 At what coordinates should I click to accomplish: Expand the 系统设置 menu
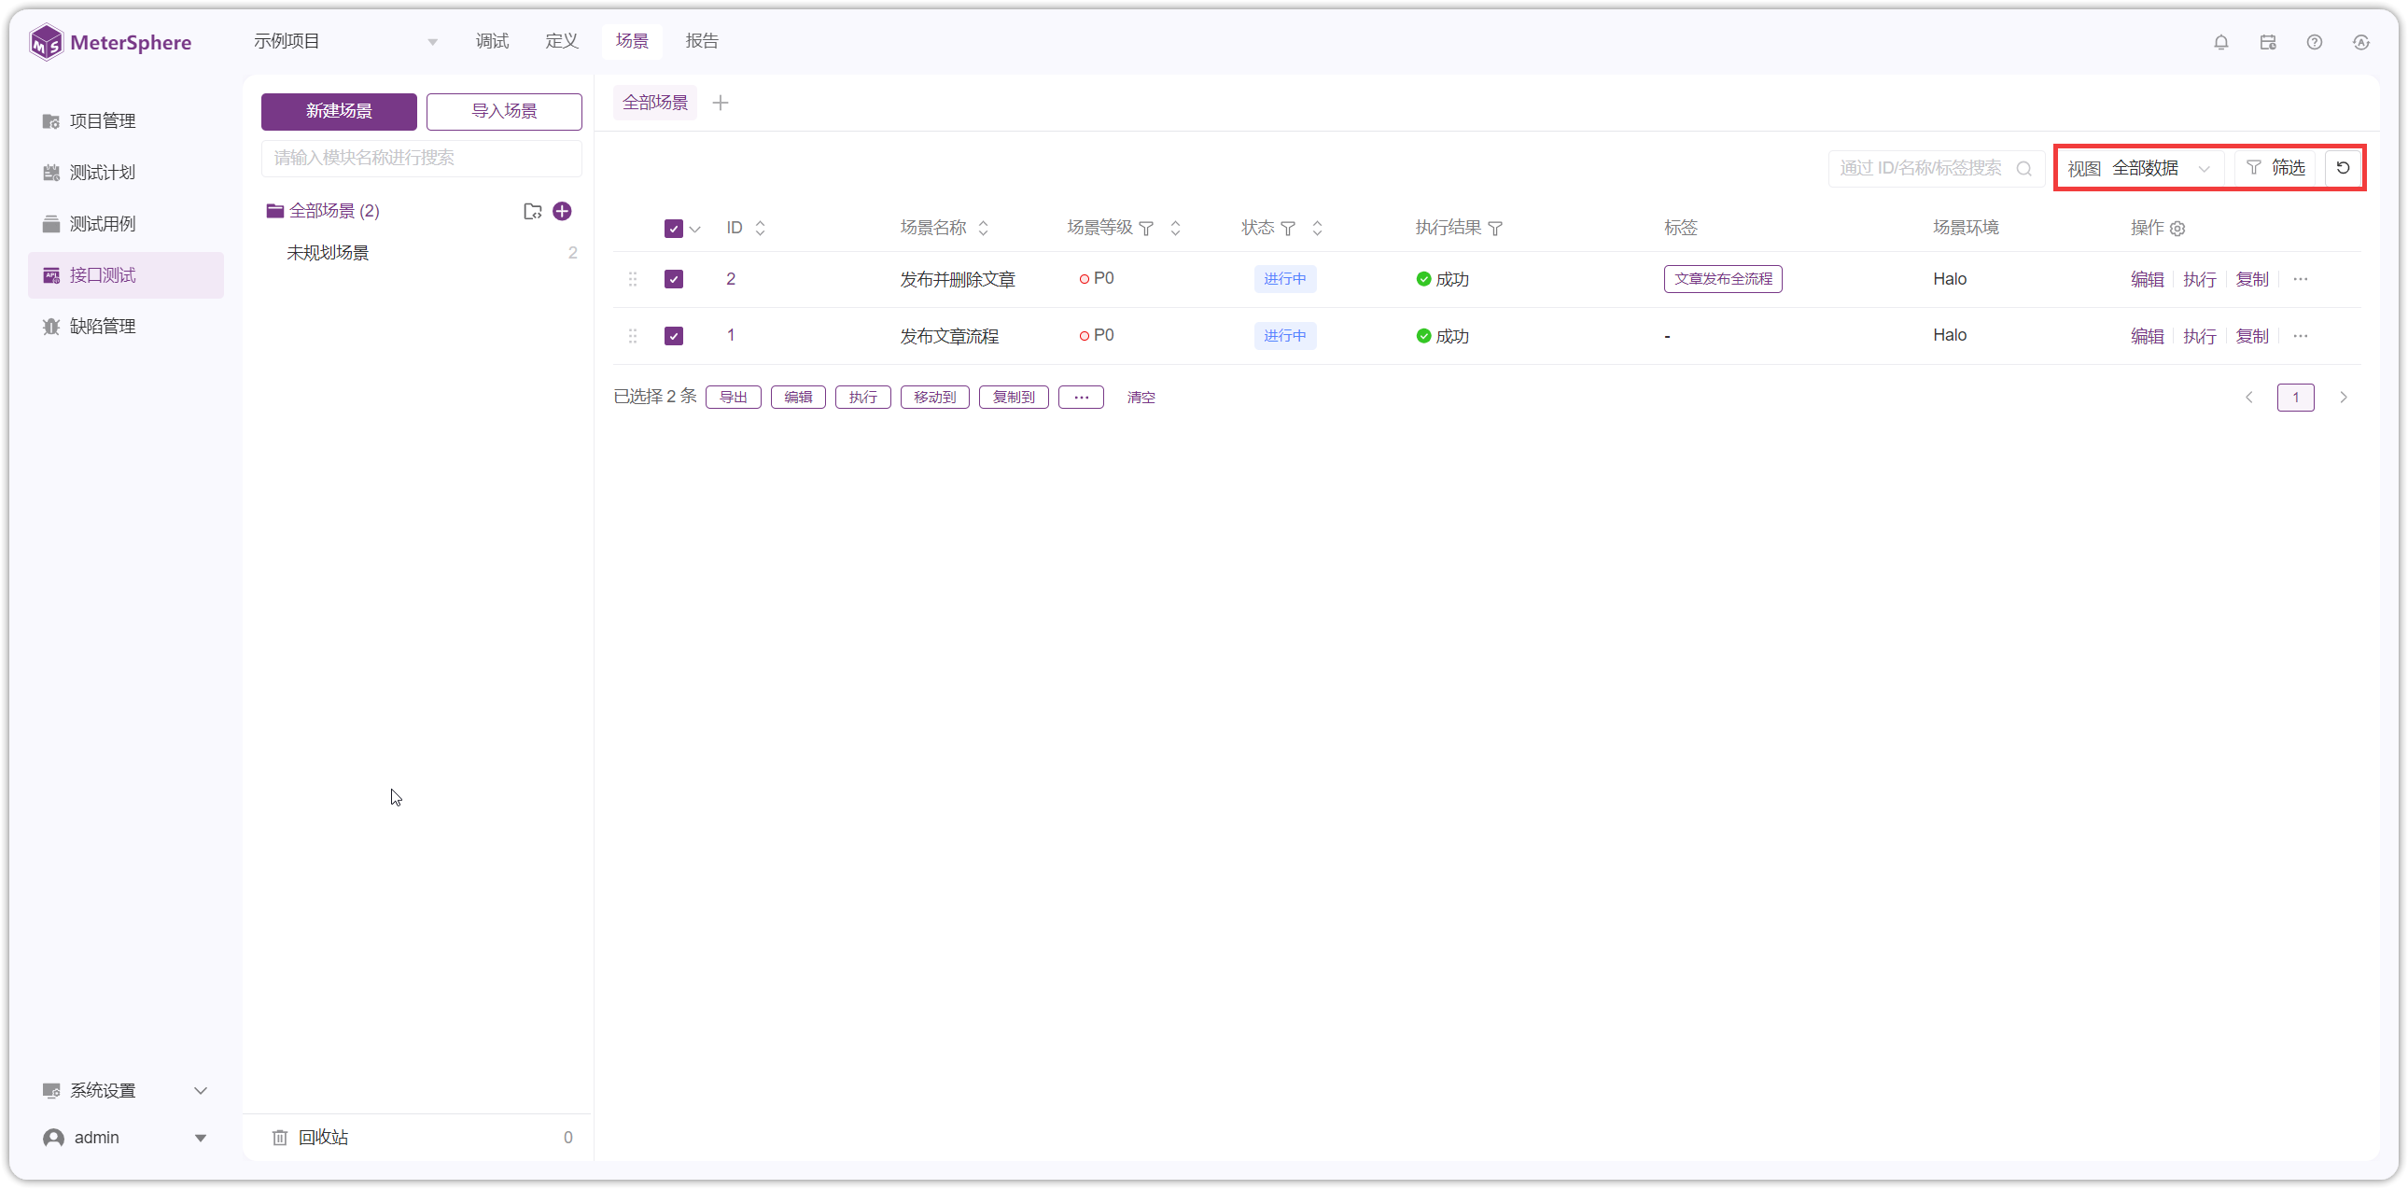(x=125, y=1091)
